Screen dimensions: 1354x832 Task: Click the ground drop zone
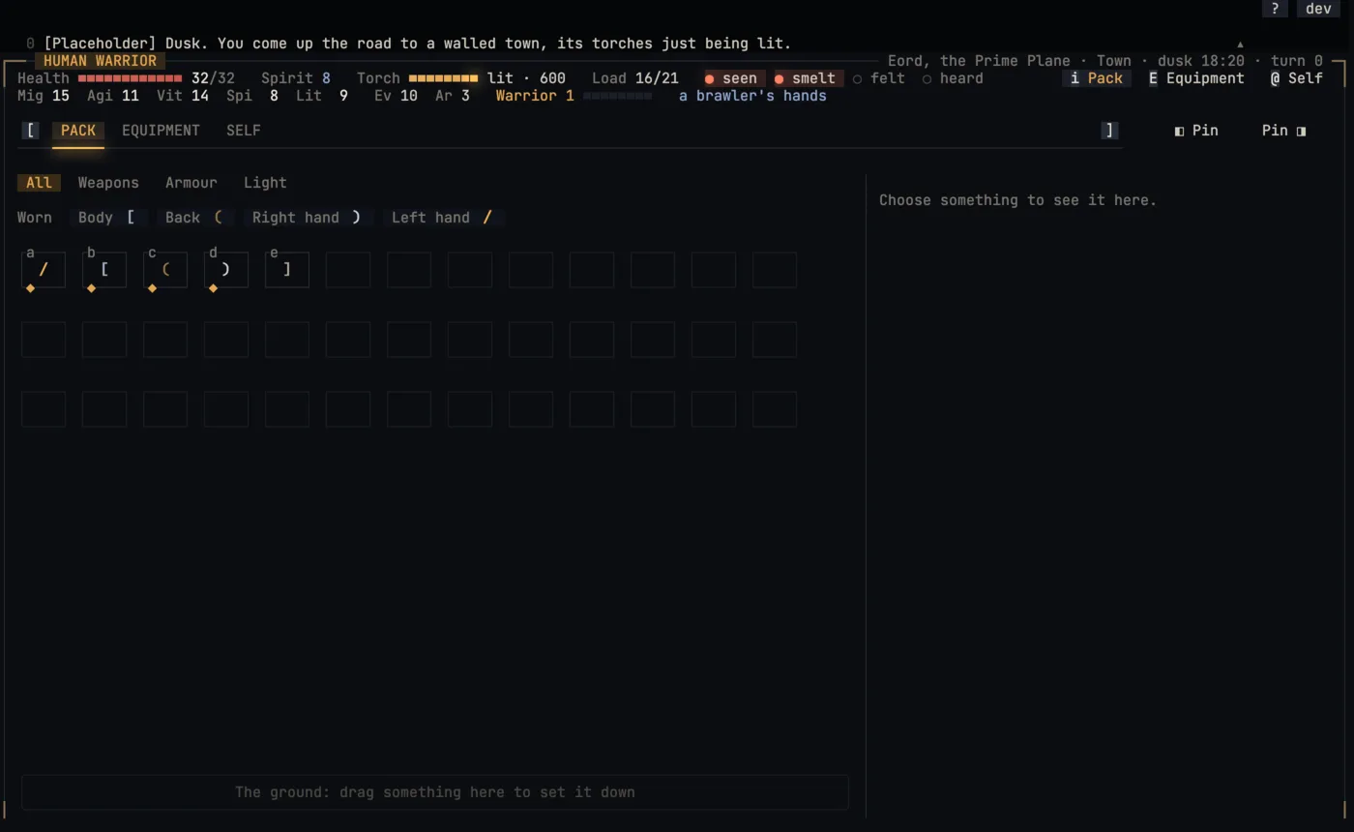point(435,792)
